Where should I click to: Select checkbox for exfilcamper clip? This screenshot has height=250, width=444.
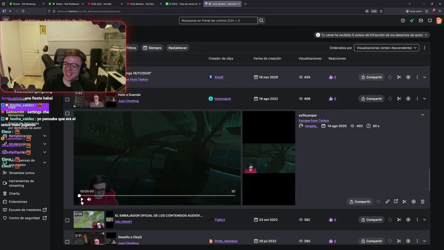click(x=67, y=113)
